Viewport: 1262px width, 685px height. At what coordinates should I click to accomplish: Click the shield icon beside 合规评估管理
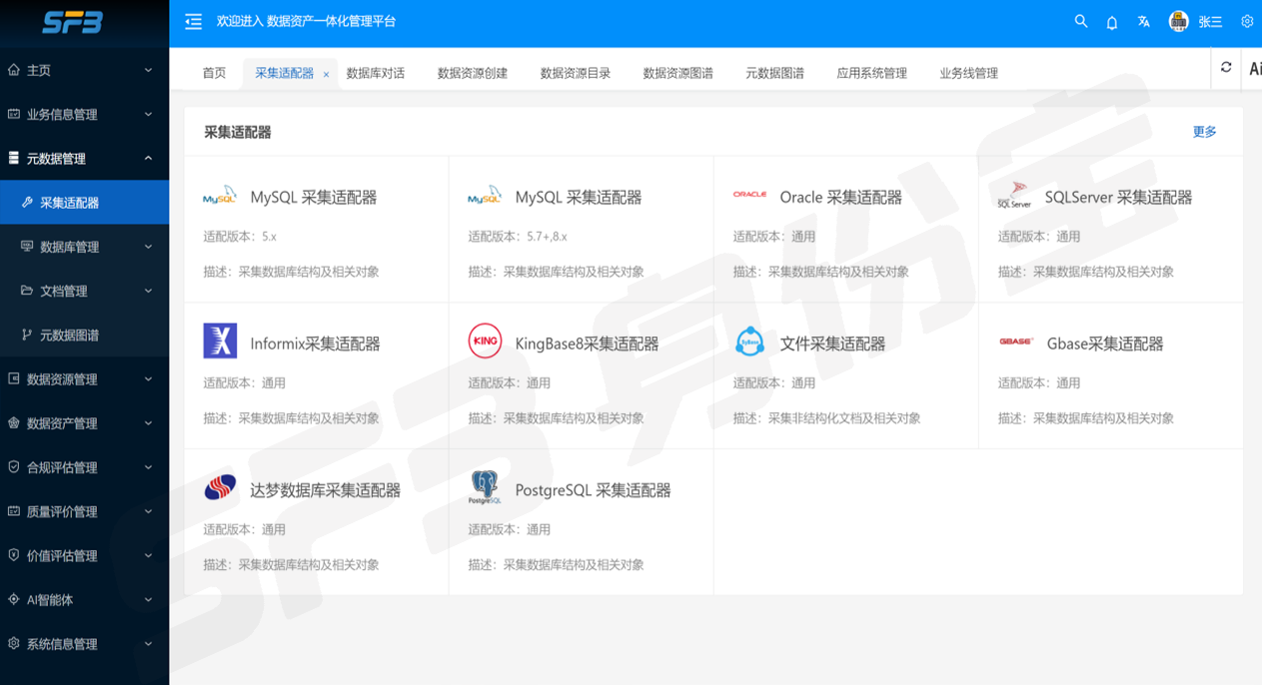[14, 466]
